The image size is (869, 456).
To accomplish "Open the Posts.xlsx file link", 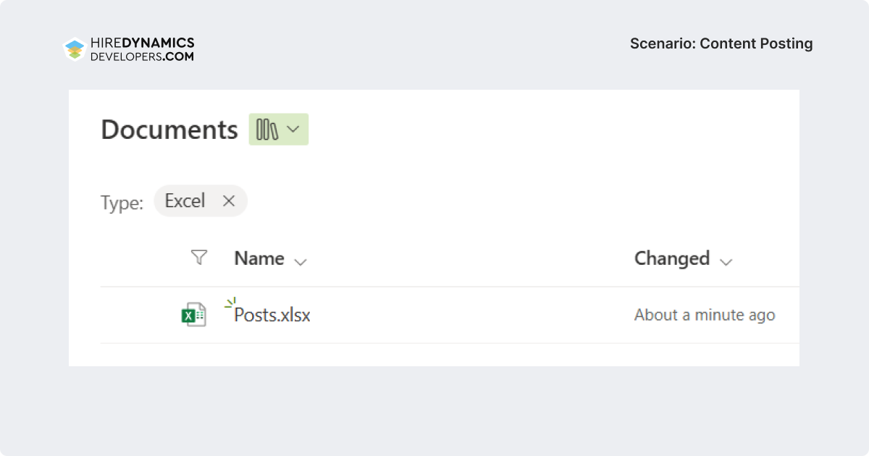I will (272, 315).
